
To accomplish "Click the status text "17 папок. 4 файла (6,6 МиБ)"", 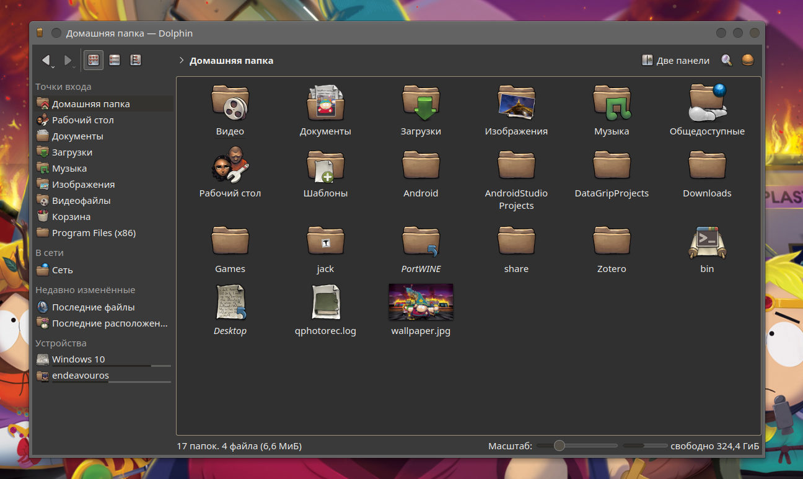I will coord(239,446).
